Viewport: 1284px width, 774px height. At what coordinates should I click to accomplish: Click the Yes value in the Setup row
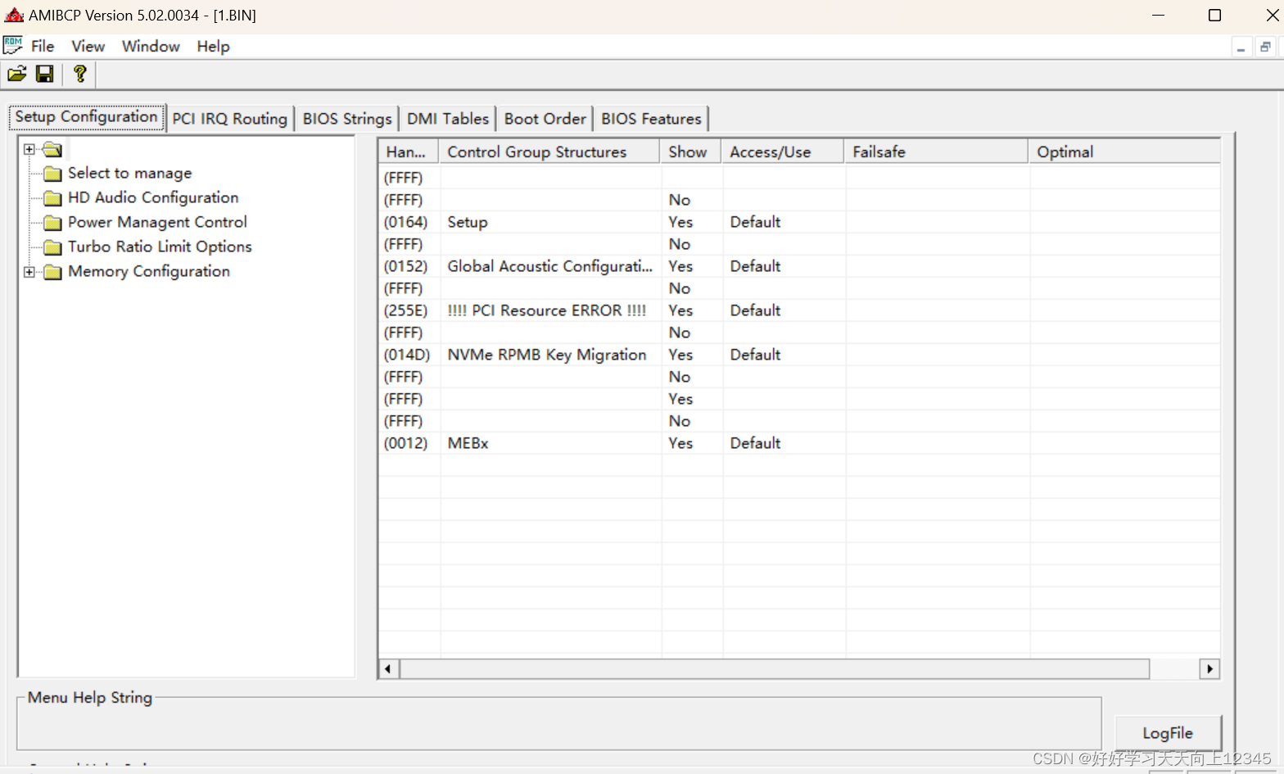[680, 222]
